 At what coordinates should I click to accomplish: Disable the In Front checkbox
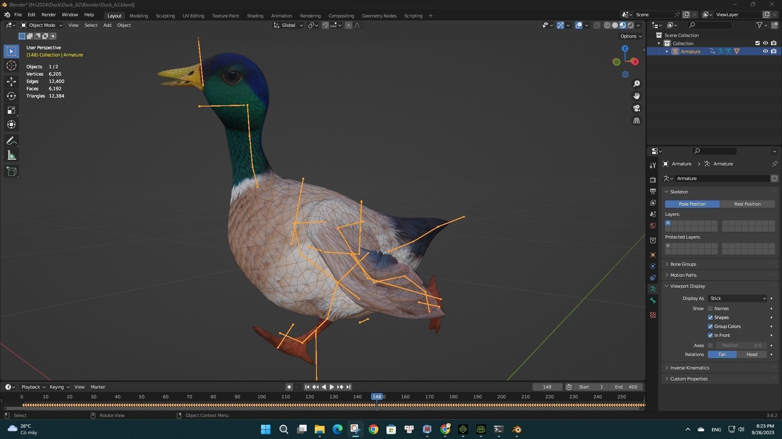tap(710, 335)
